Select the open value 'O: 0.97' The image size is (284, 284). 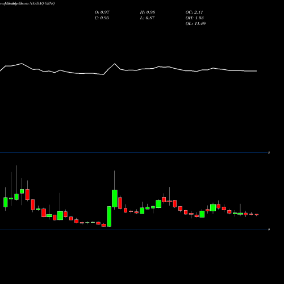pos(102,12)
